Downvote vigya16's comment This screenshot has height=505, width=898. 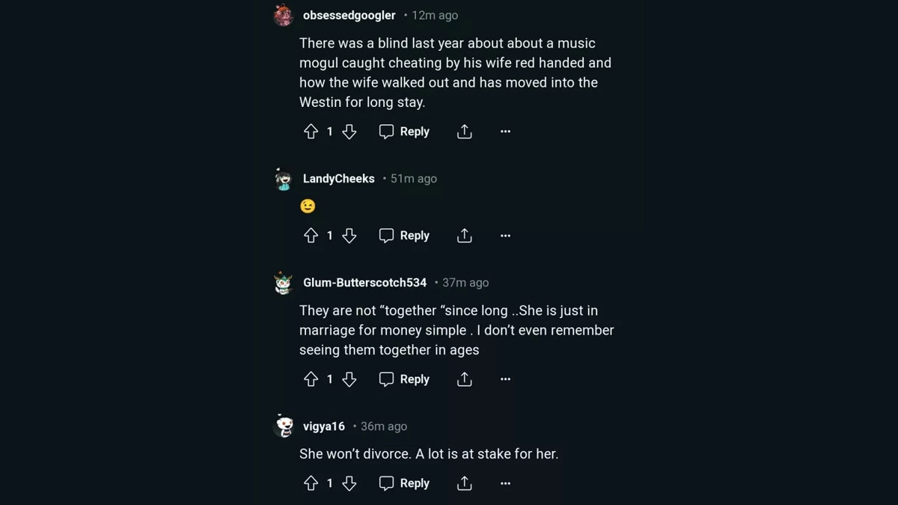pyautogui.click(x=349, y=483)
